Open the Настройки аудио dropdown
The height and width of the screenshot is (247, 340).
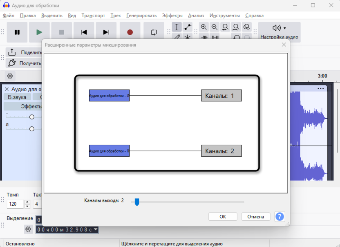[279, 32]
